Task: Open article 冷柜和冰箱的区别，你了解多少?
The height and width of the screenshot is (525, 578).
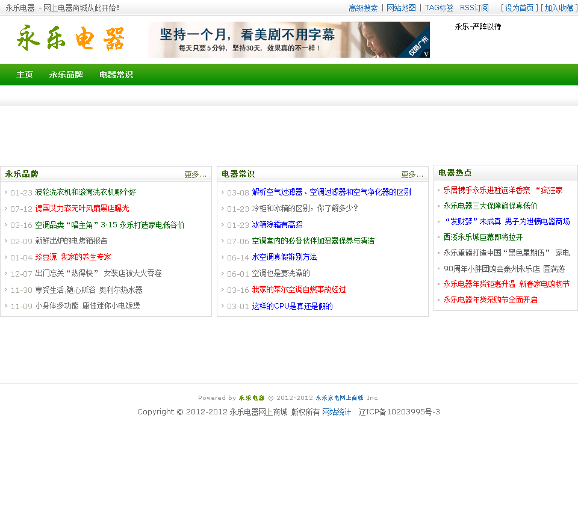Action: pyautogui.click(x=305, y=208)
